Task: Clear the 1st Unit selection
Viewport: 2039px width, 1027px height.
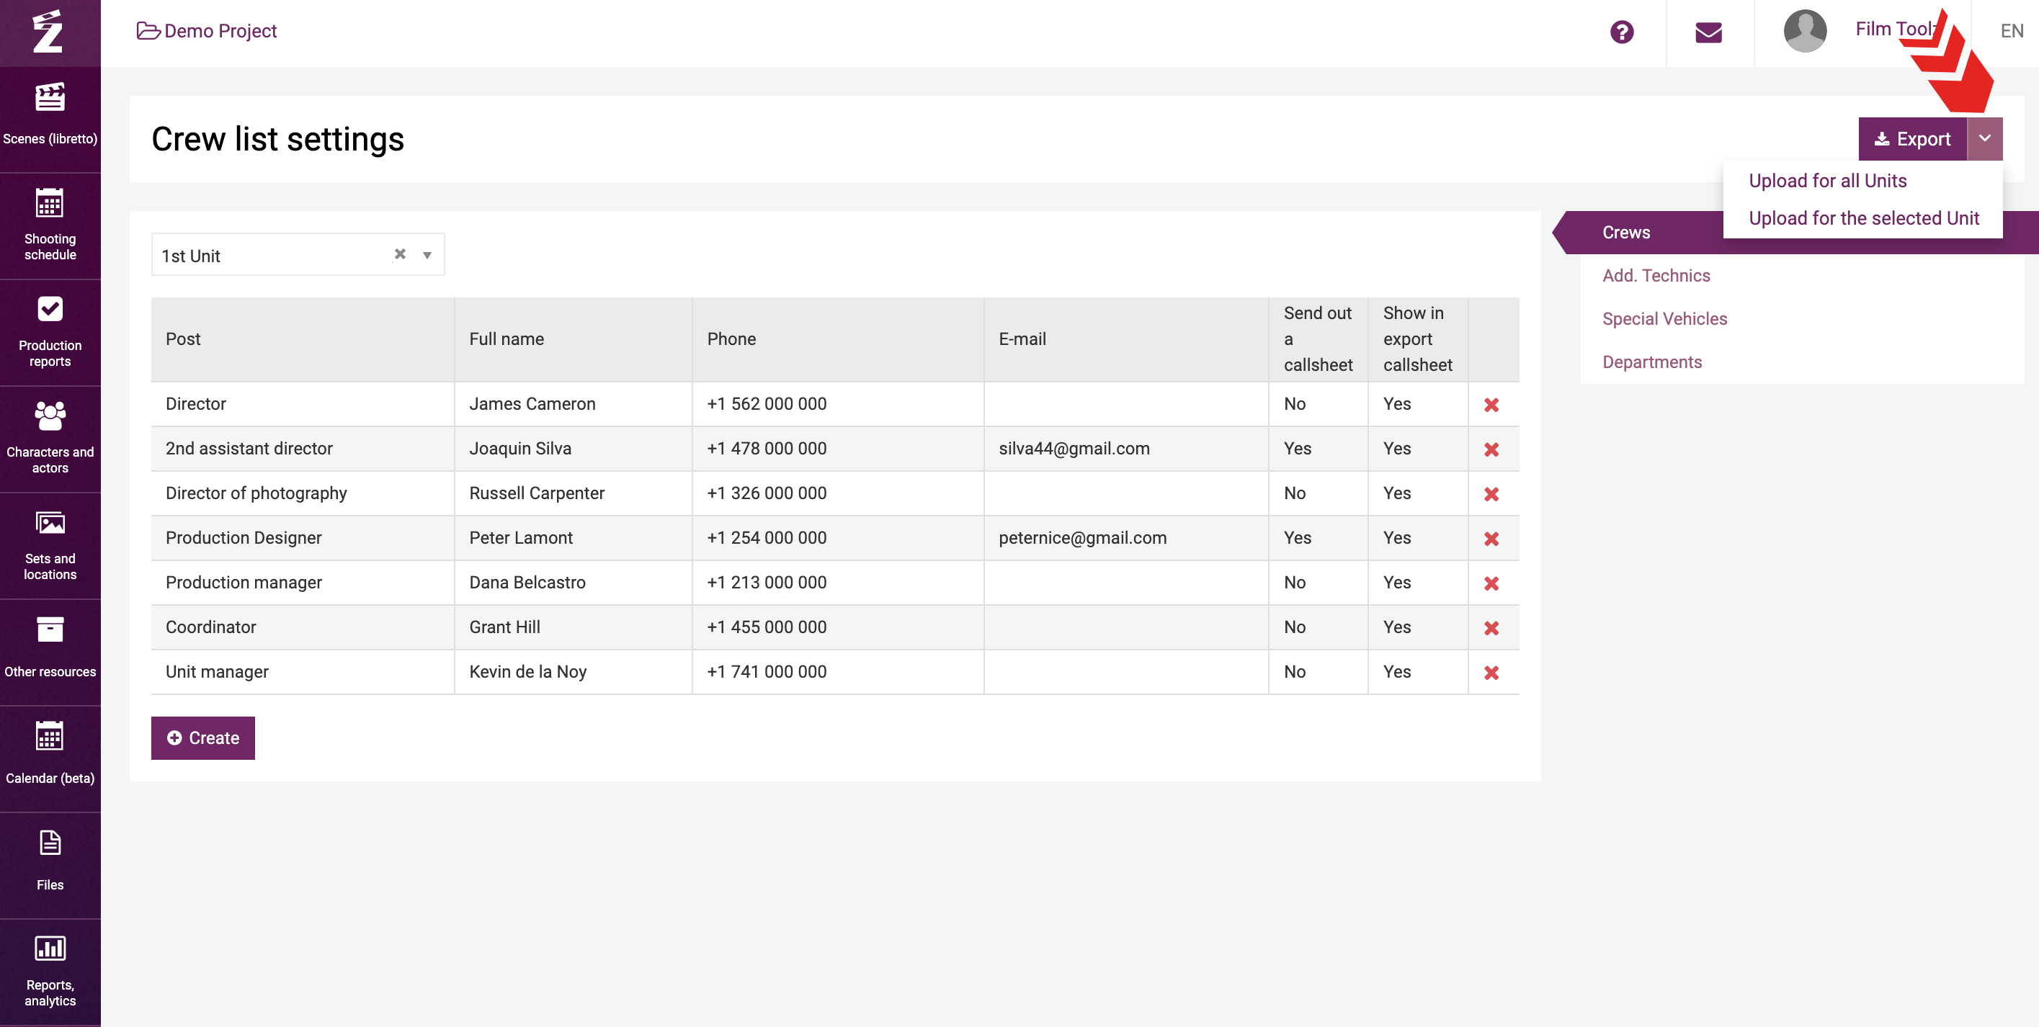Action: pyautogui.click(x=400, y=254)
